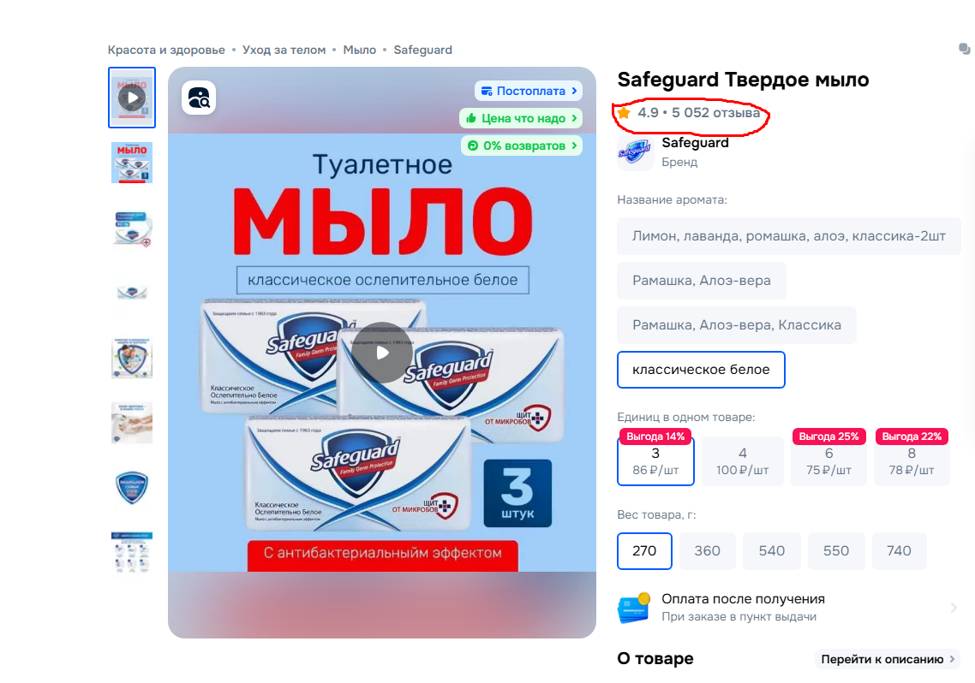This screenshot has width=975, height=683.
Task: Open the Safeguard brand logo
Action: (635, 151)
